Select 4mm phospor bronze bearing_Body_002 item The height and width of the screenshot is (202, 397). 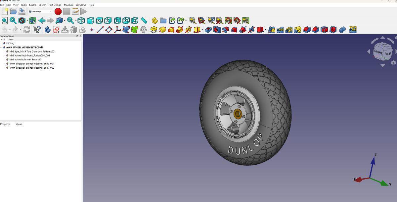(x=32, y=68)
